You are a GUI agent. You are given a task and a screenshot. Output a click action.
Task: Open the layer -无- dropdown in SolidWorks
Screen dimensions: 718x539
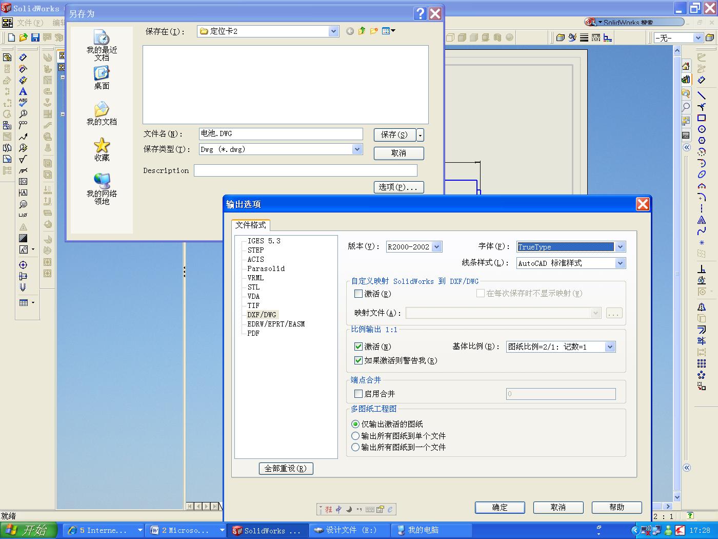coord(697,38)
